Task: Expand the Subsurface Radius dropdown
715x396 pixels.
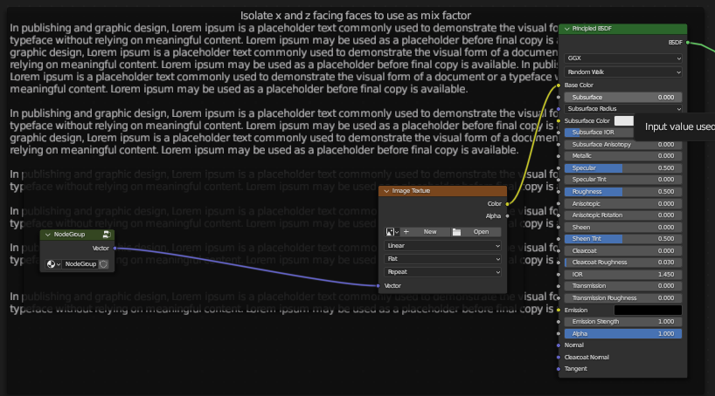Action: click(623, 109)
